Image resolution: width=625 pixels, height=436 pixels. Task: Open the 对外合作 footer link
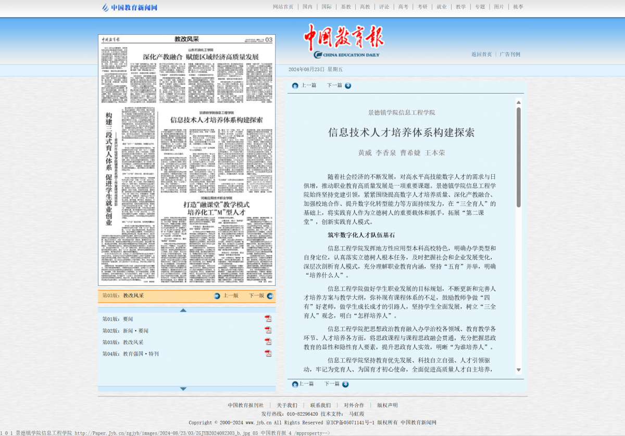coord(354,405)
